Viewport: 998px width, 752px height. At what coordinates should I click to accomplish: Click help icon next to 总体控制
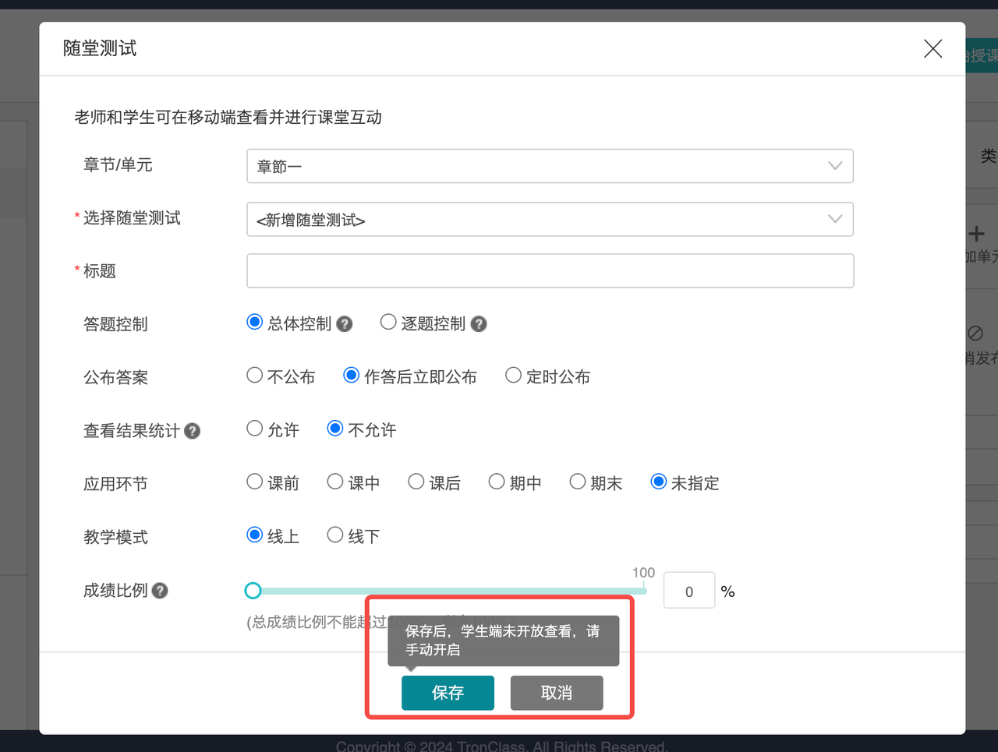345,324
